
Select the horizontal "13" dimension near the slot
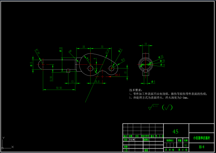(72, 82)
